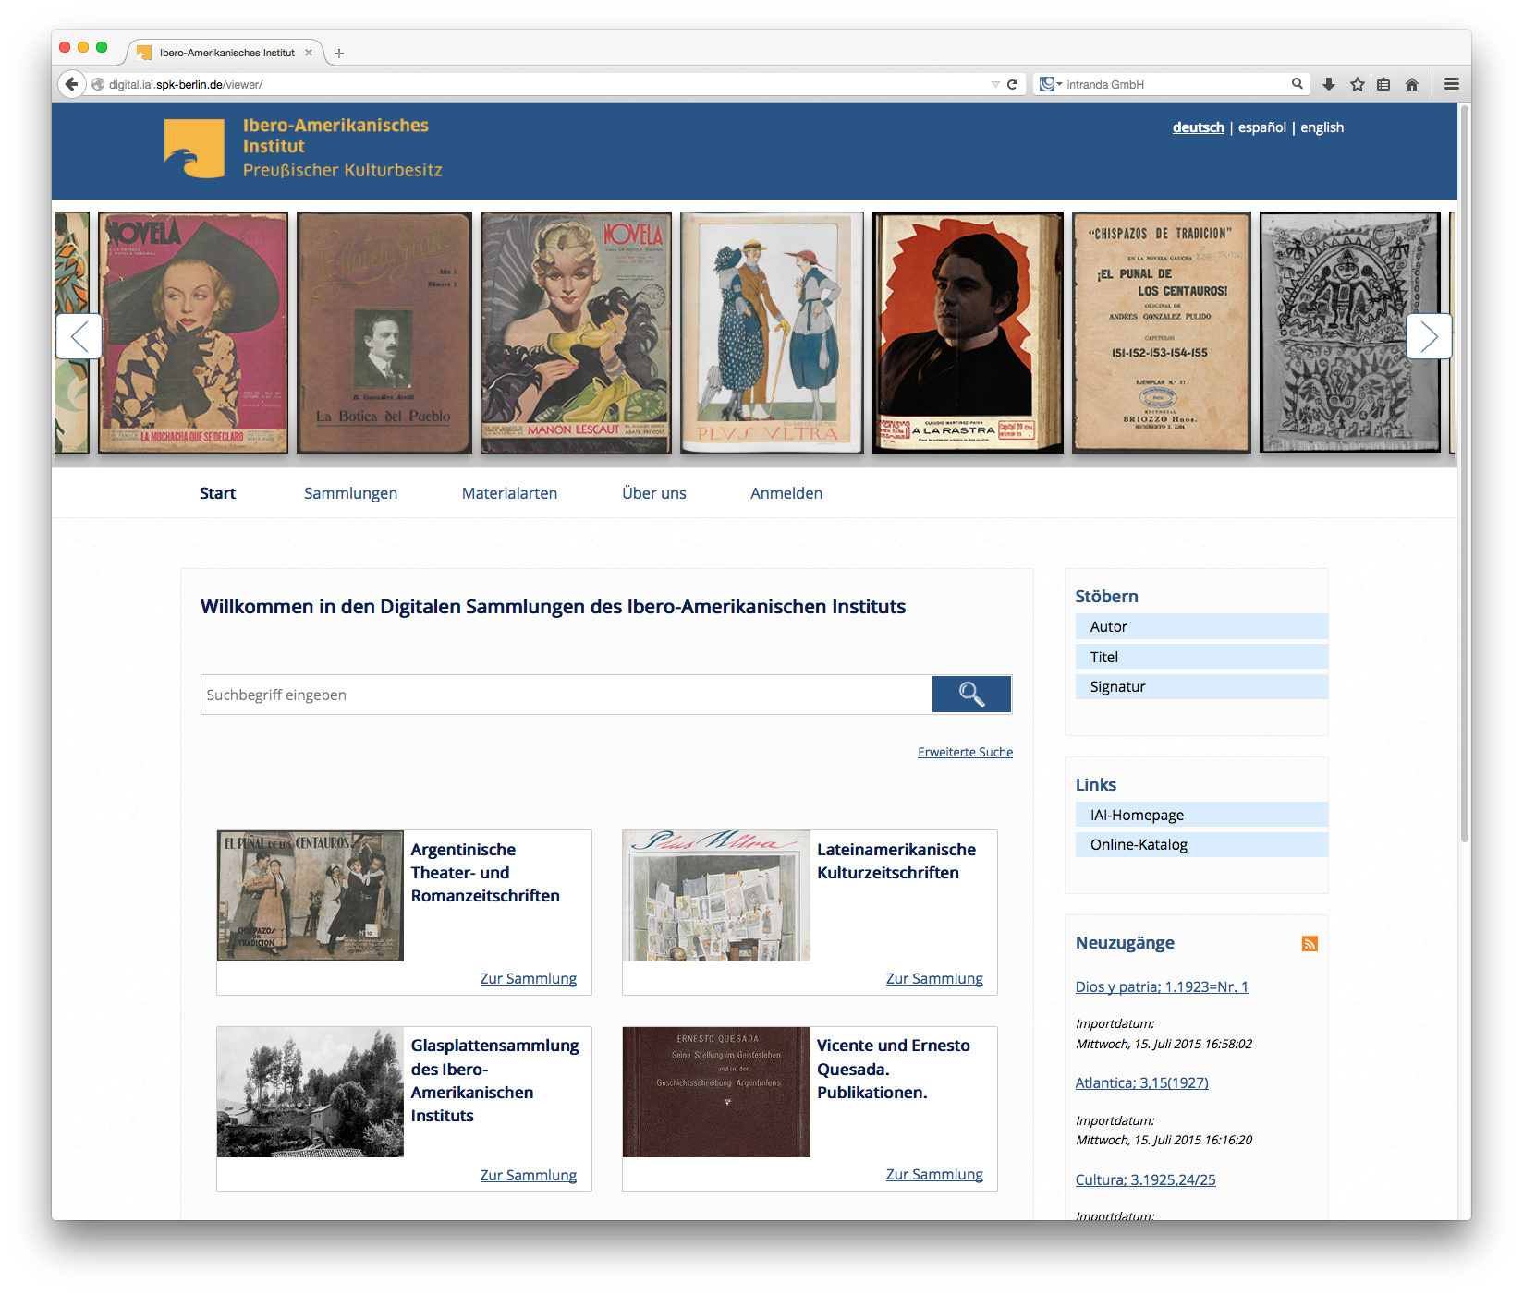Click the Argentinische Theater- und Romanzeitschriften title
This screenshot has height=1294, width=1523.
[x=485, y=873]
